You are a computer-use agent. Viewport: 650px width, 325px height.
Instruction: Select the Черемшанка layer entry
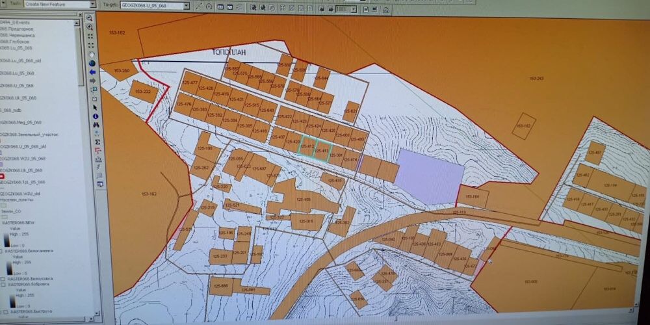[18, 35]
